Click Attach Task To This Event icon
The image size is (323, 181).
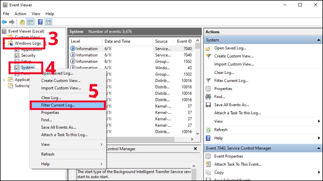208,164
